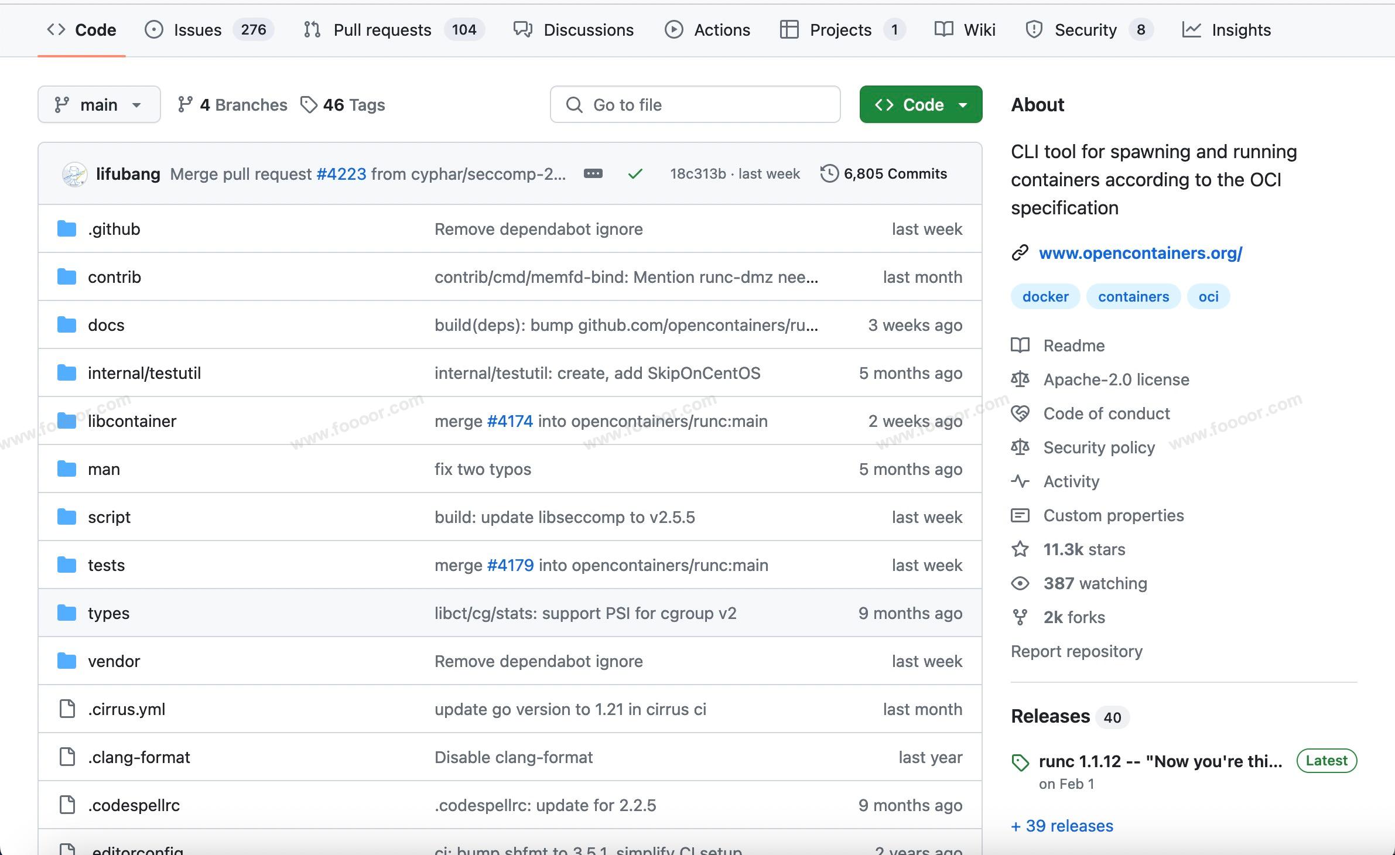The width and height of the screenshot is (1395, 855).
Task: Click the commit history clock icon
Action: tap(829, 174)
